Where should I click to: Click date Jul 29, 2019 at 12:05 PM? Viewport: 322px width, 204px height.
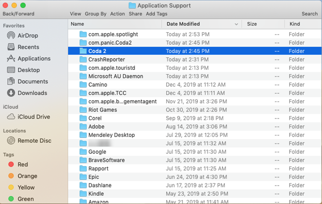(x=197, y=135)
